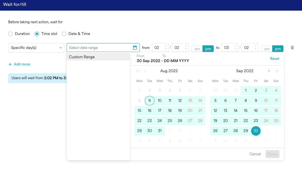Choose the Date & Time radio option

pyautogui.click(x=64, y=34)
